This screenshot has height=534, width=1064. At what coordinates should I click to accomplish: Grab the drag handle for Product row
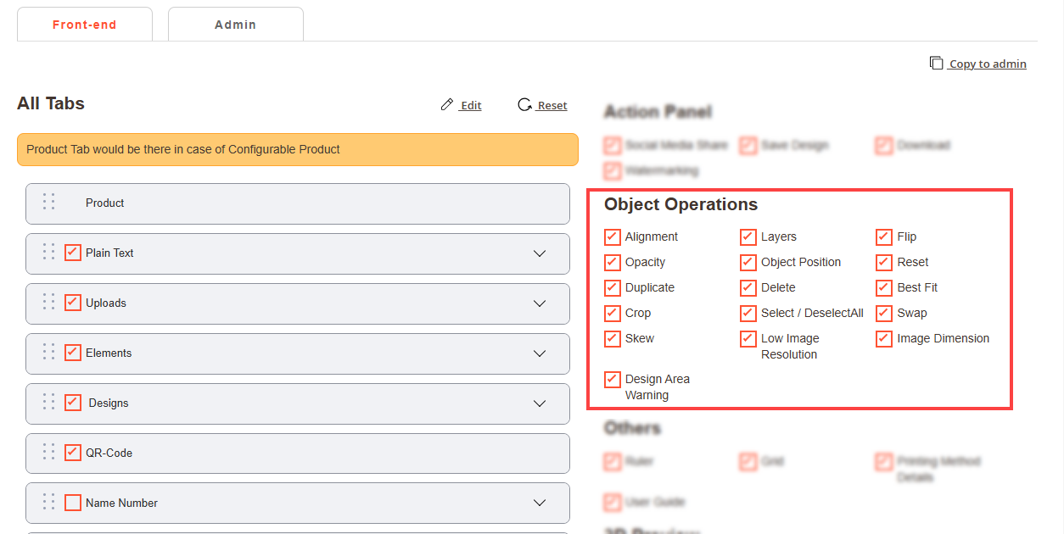tap(49, 203)
